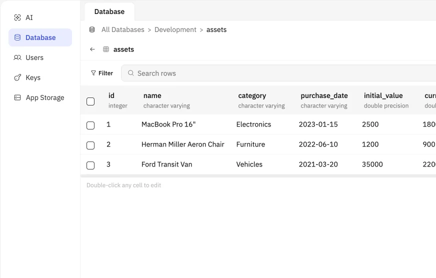Image resolution: width=436 pixels, height=278 pixels.
Task: Click the id cell of row 2
Action: click(108, 144)
